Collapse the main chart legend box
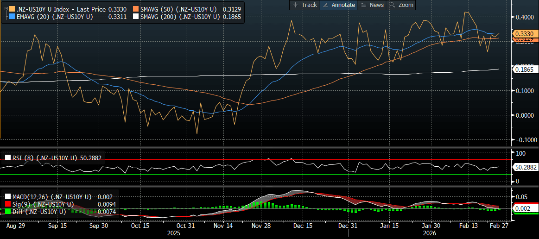 pyautogui.click(x=6, y=8)
